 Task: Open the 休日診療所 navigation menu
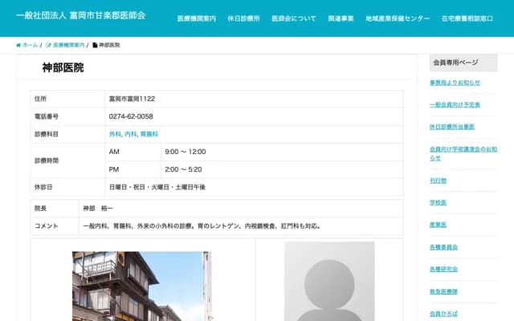tap(243, 18)
